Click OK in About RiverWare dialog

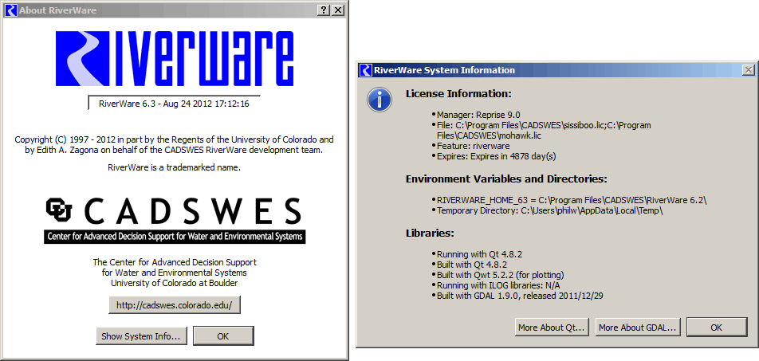[x=223, y=335]
